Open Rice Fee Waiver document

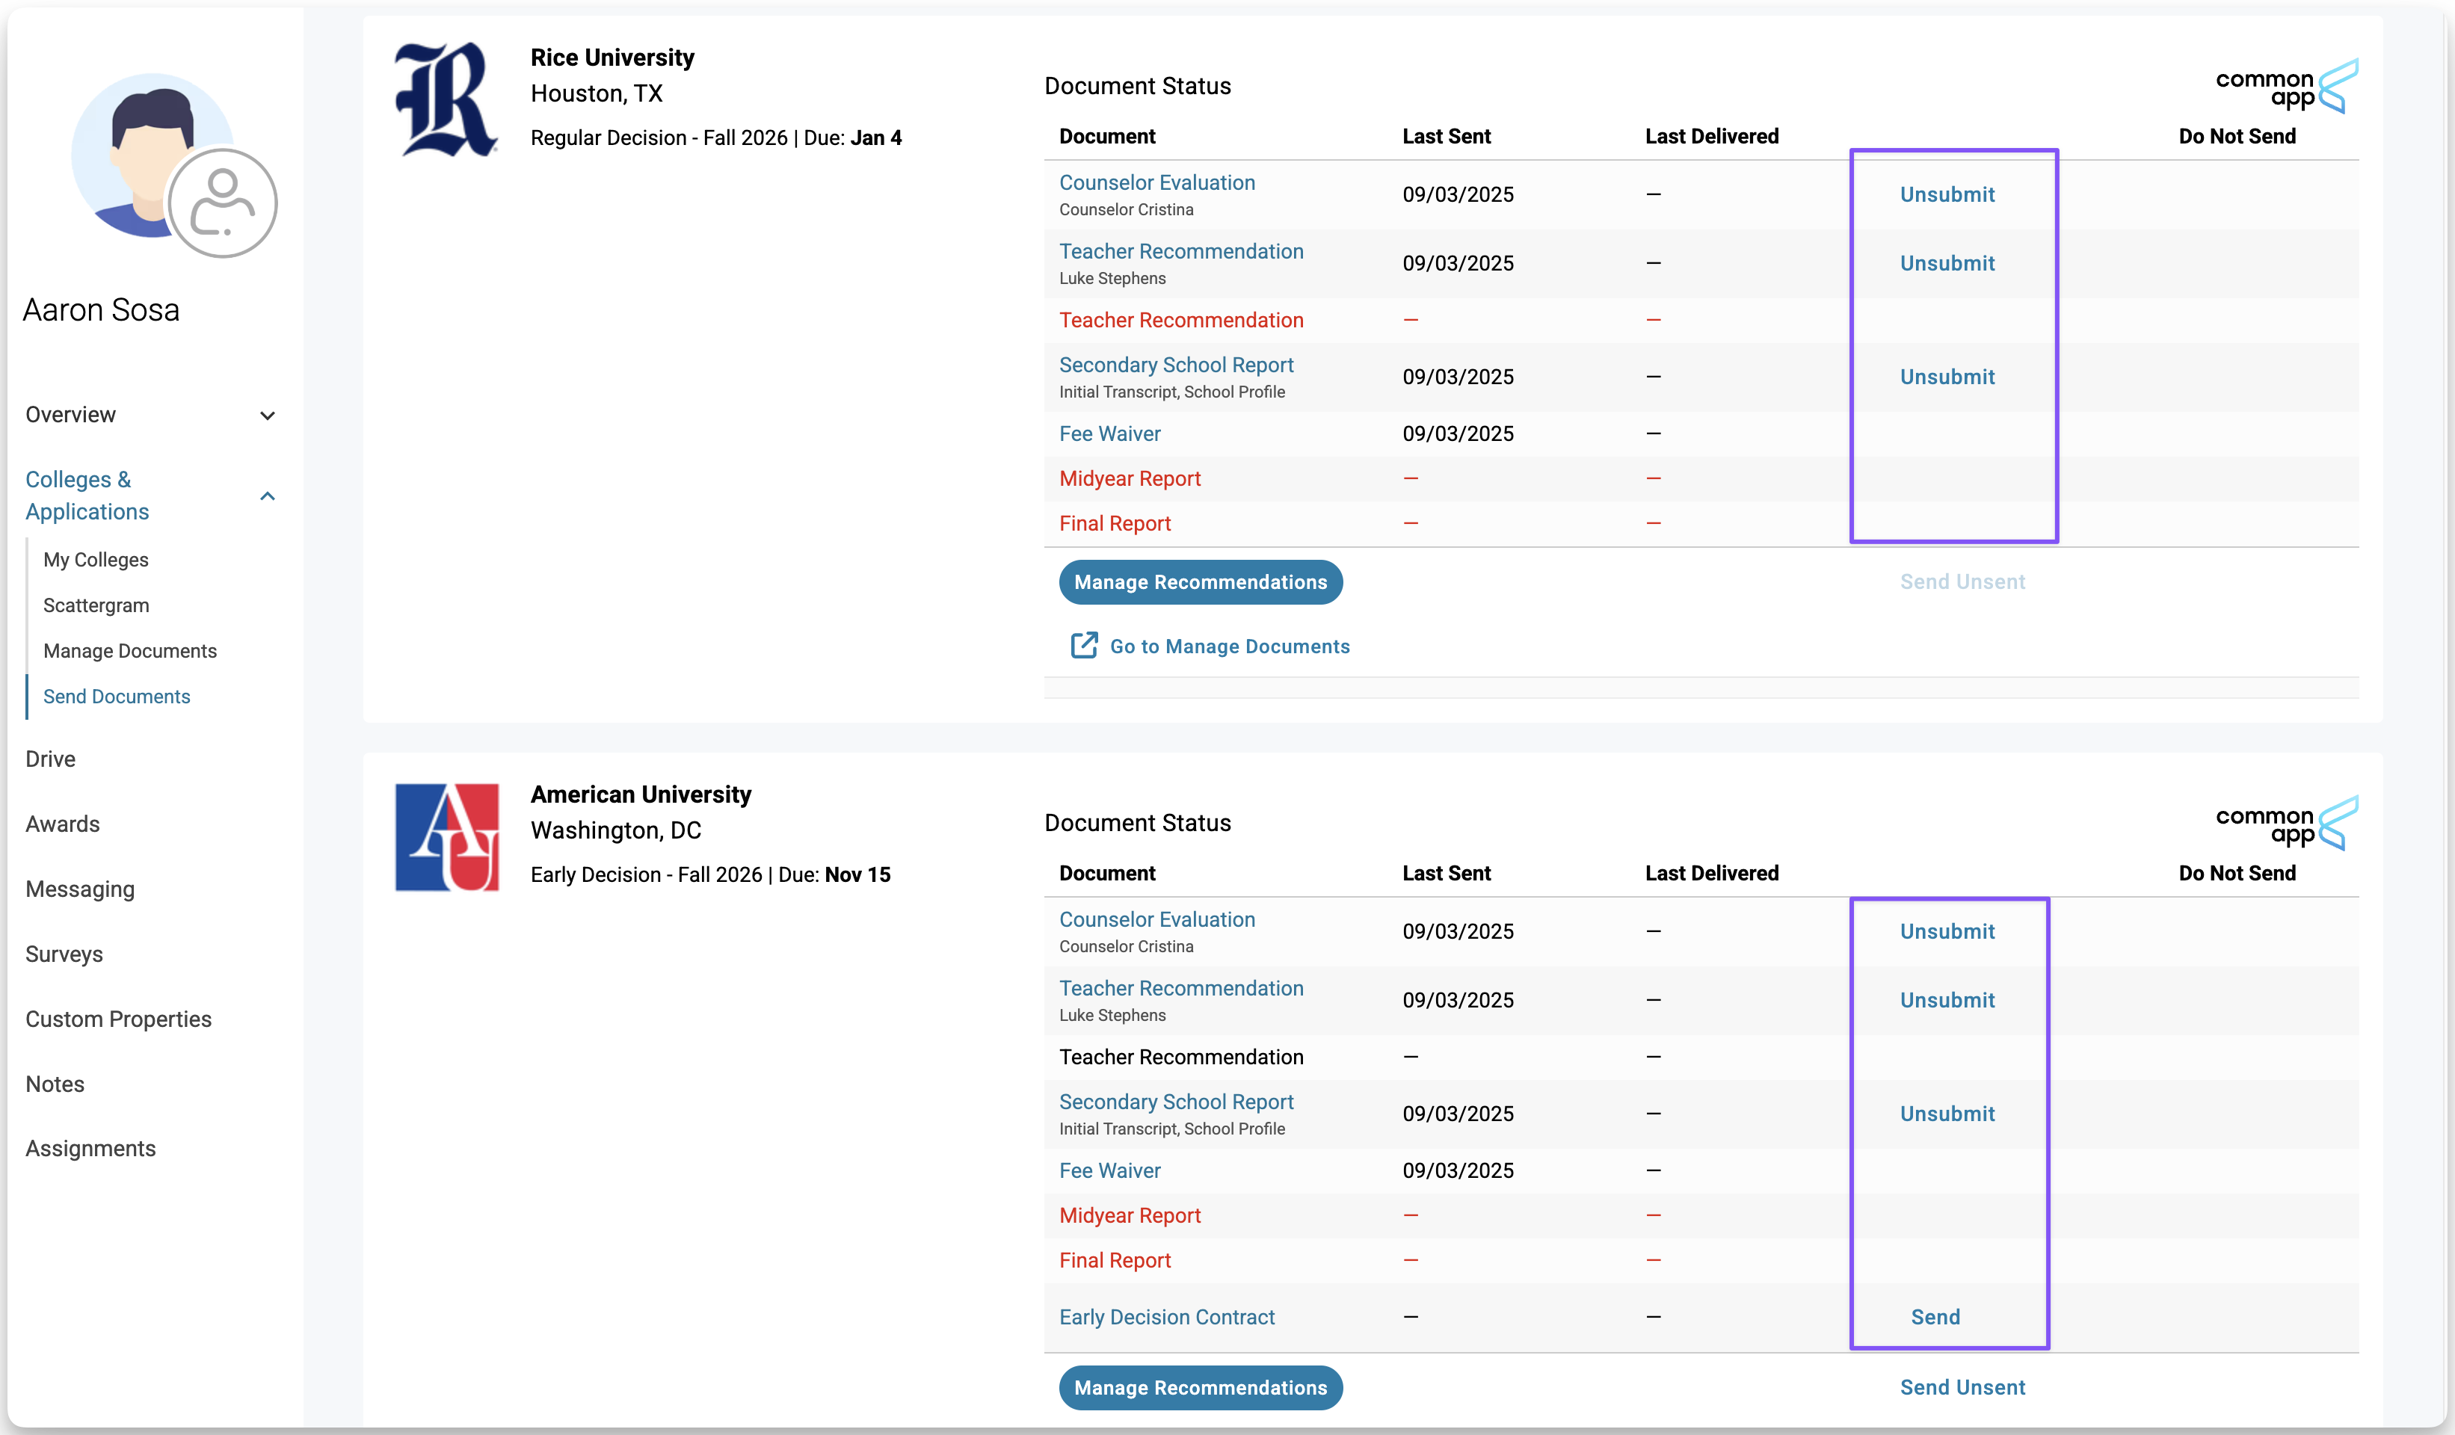(1109, 433)
